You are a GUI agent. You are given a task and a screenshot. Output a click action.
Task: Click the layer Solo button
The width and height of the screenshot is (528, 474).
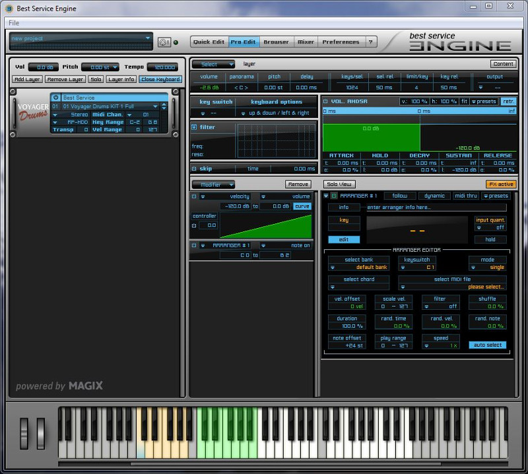tap(96, 79)
